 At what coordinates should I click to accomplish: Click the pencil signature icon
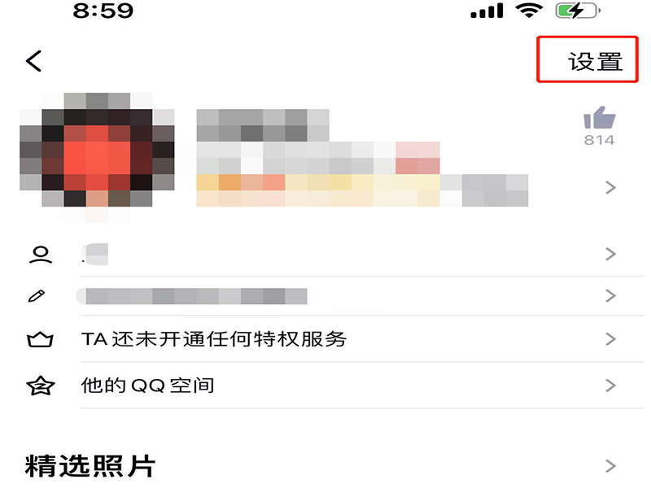[x=37, y=296]
